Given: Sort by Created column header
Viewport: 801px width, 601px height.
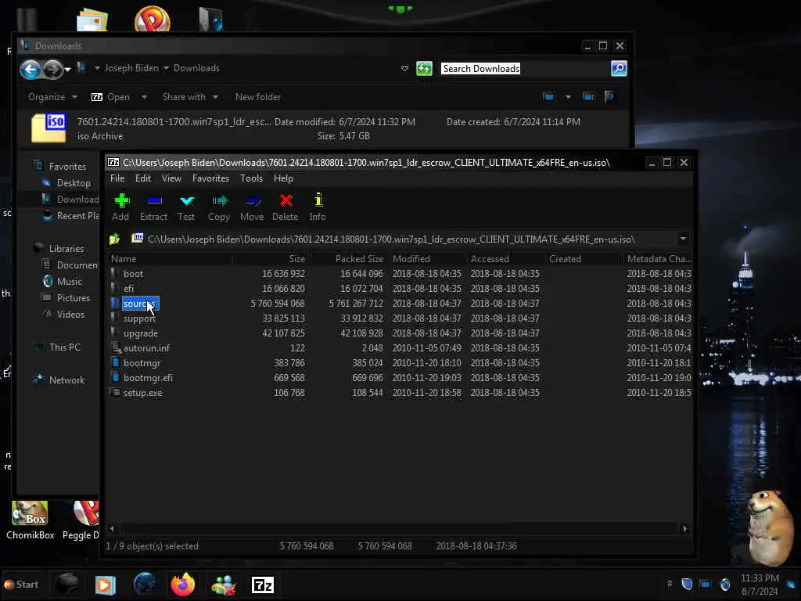Looking at the screenshot, I should 584,258.
